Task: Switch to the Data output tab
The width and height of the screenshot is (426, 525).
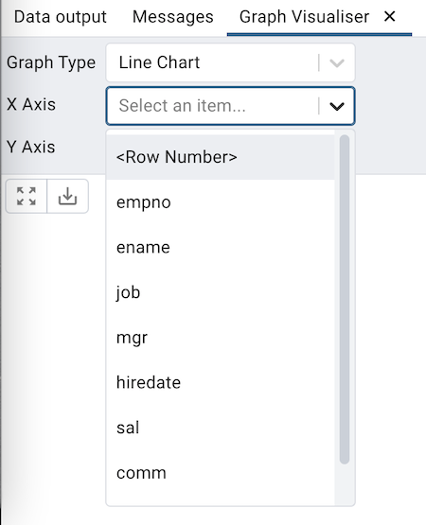Action: click(x=61, y=17)
